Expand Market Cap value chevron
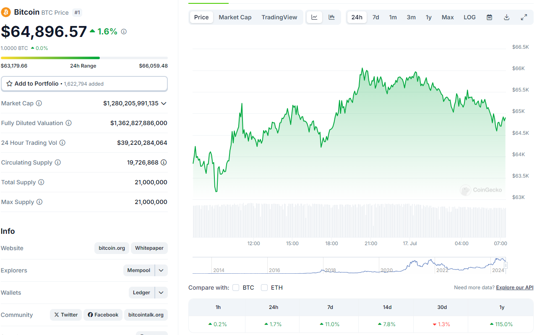 tap(164, 103)
